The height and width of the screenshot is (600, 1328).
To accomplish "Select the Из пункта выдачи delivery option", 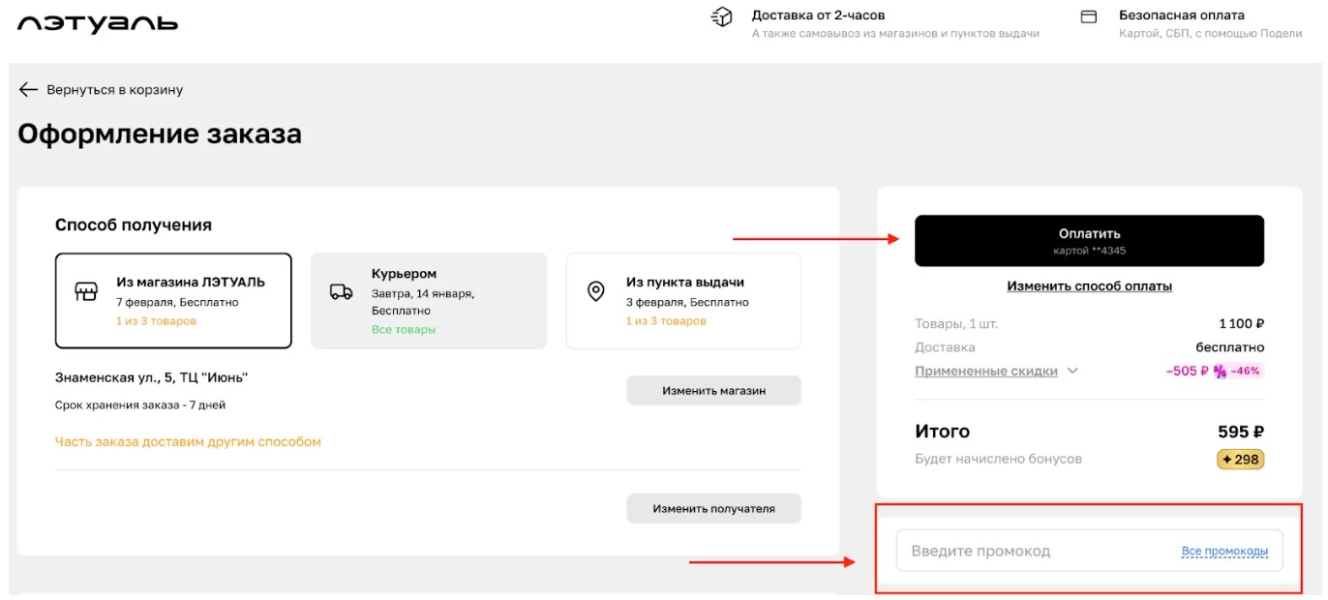I will (x=683, y=301).
